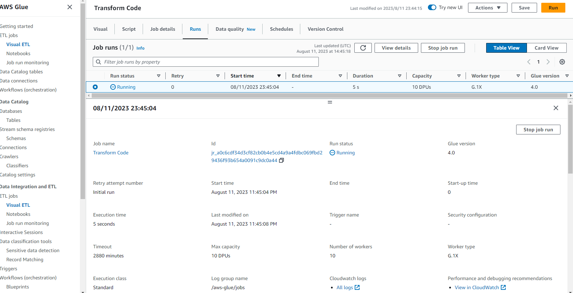The image size is (573, 293).
Task: Open the All logs link
Action: 345,287
